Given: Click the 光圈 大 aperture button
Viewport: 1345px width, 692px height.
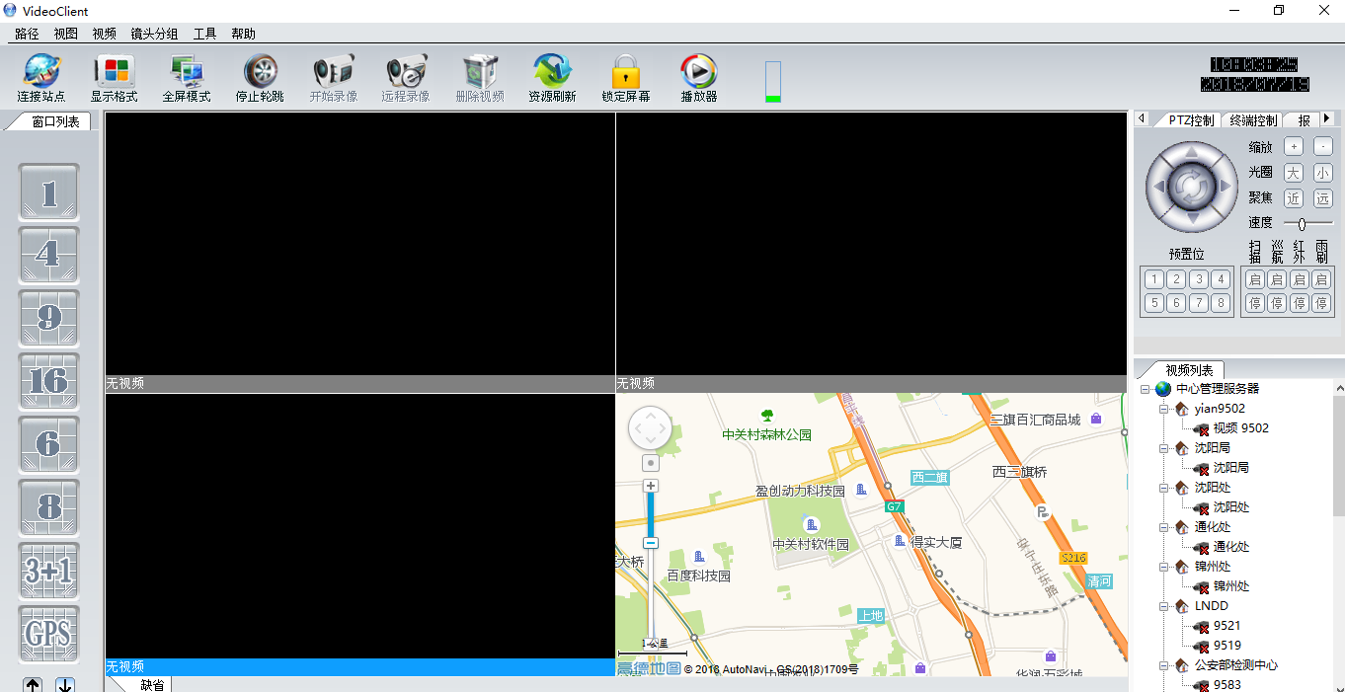Looking at the screenshot, I should [1293, 173].
